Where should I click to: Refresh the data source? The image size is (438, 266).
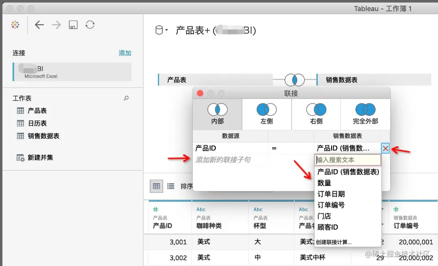pyautogui.click(x=90, y=25)
